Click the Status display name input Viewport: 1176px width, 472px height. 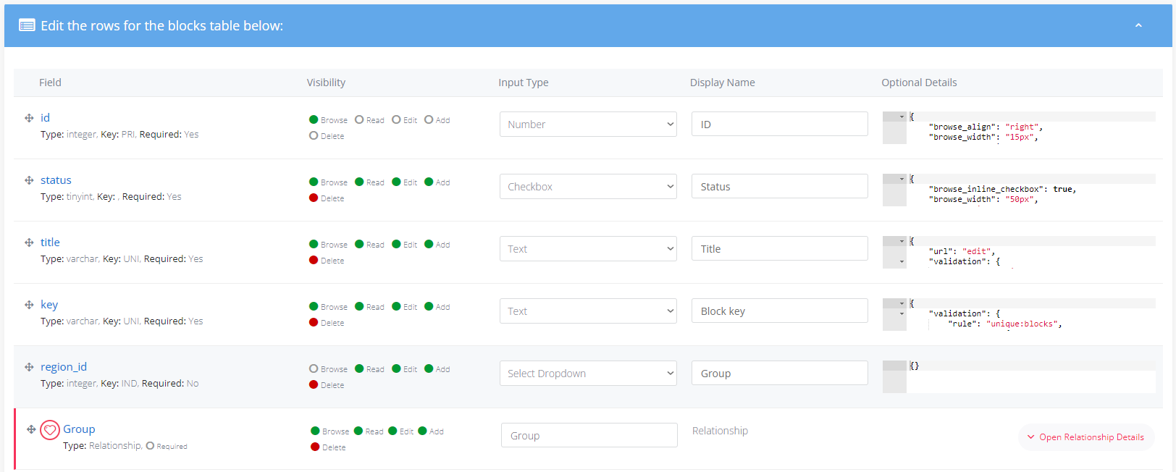click(779, 187)
